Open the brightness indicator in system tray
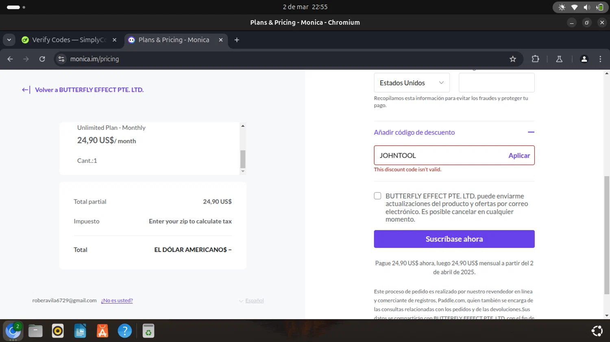 [x=562, y=7]
